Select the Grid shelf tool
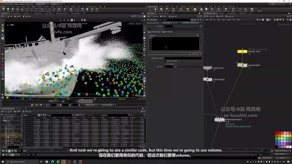The width and height of the screenshot is (292, 164). click(22, 10)
